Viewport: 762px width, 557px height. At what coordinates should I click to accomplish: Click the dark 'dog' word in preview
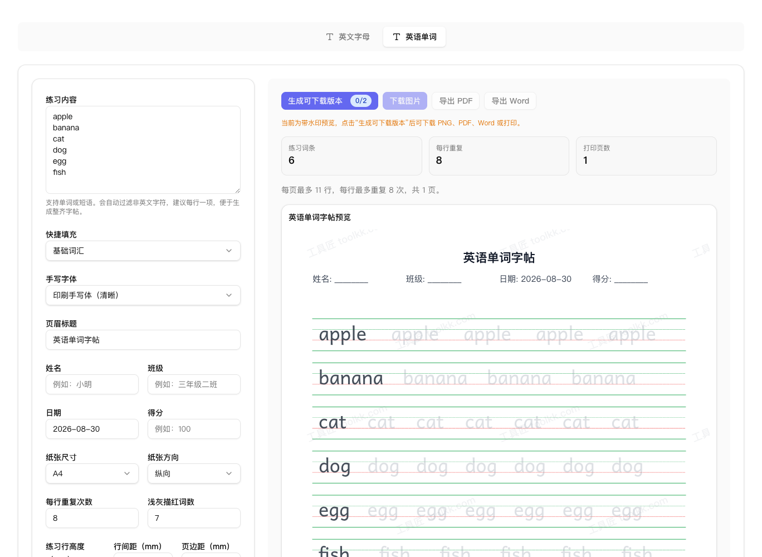335,467
